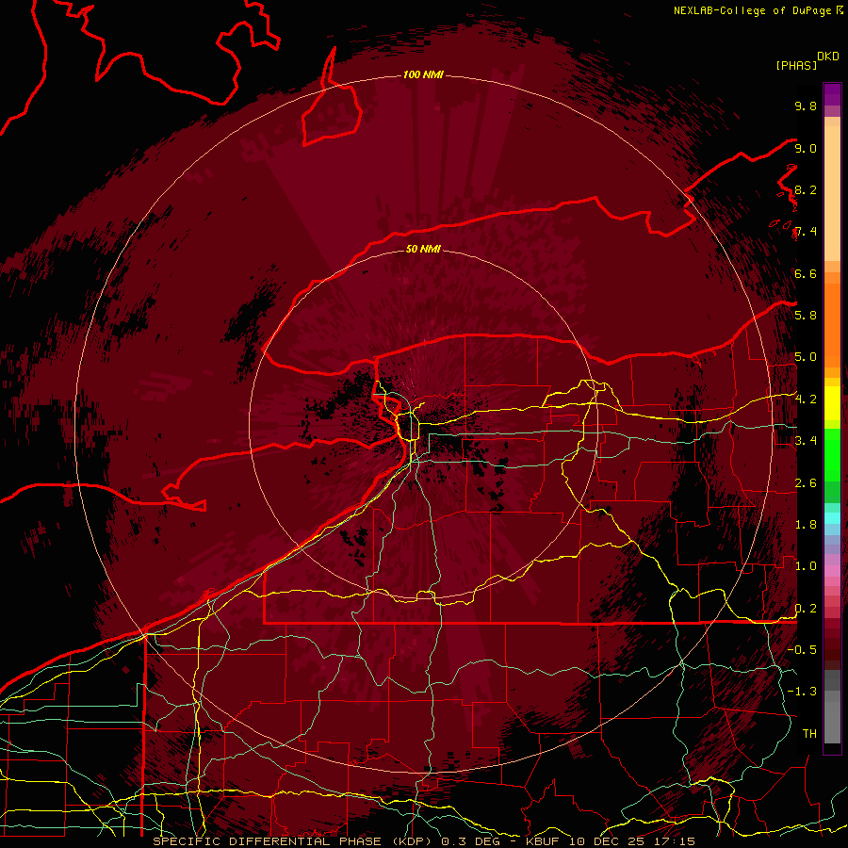Image resolution: width=848 pixels, height=848 pixels.
Task: Click the SPECIFIC DIFFERENTIAL PHASE (KDP) caption
Action: point(295,841)
